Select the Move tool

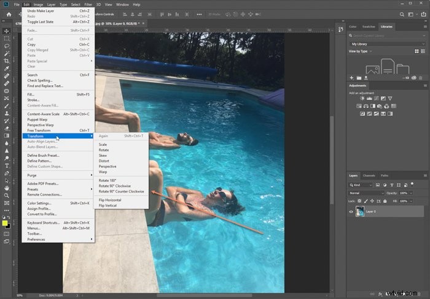7,31
